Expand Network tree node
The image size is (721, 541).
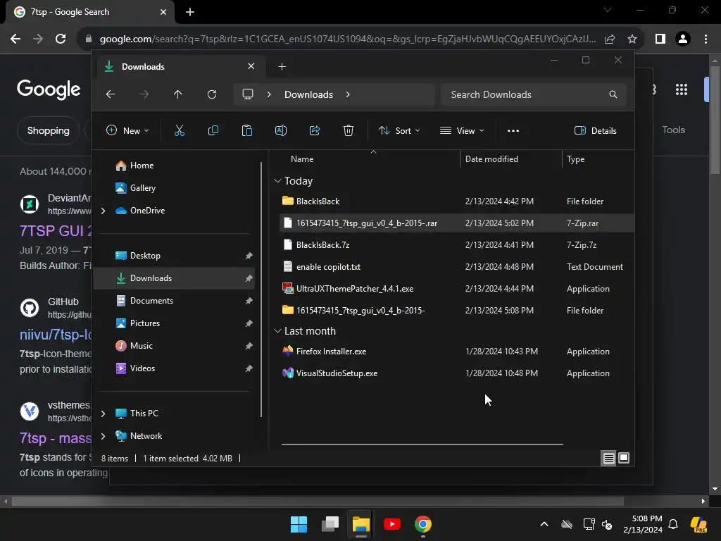coord(103,436)
